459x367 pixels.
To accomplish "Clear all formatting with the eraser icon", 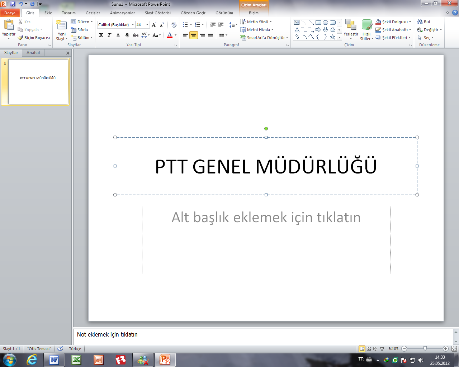I will (174, 25).
